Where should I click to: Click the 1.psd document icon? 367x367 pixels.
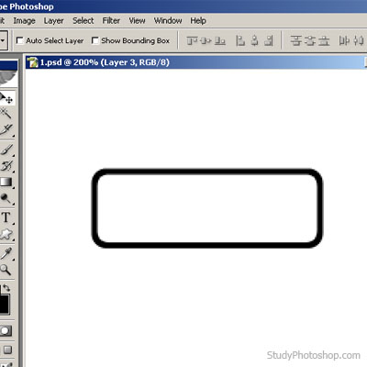32,62
